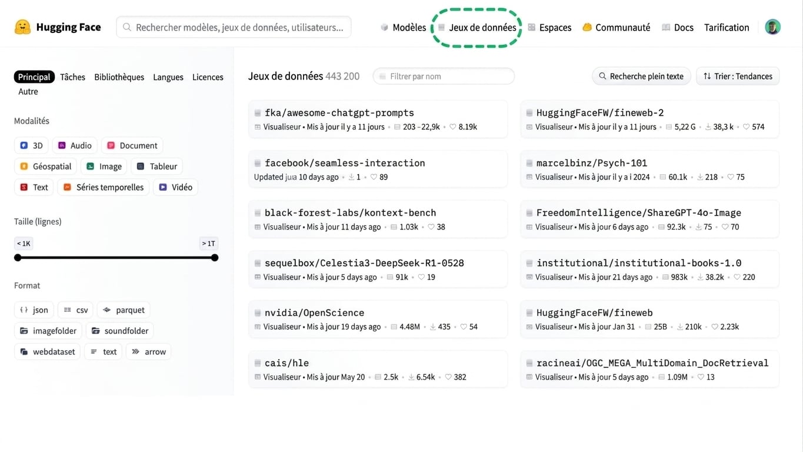Screen dimensions: 803x452
Task: Switch to the Langues filter tab
Action: [x=168, y=77]
